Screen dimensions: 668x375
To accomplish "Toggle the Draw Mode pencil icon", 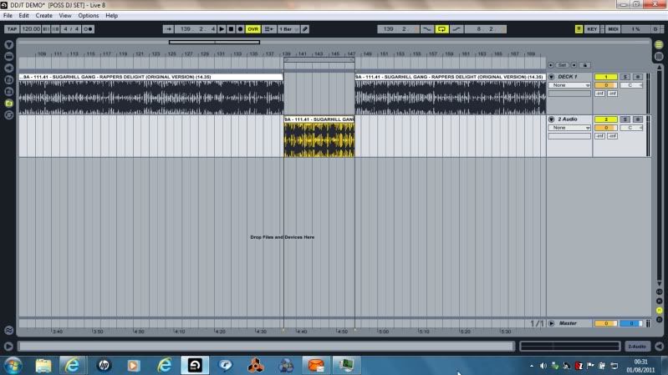I will click(305, 28).
